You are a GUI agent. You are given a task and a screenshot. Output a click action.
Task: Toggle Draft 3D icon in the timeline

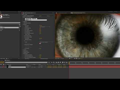(x=54, y=62)
